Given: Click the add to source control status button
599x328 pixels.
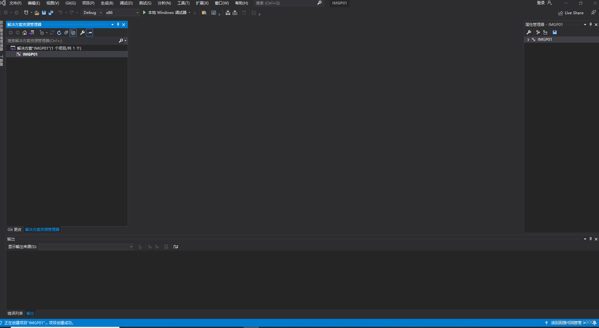Looking at the screenshot, I should pyautogui.click(x=566, y=323).
